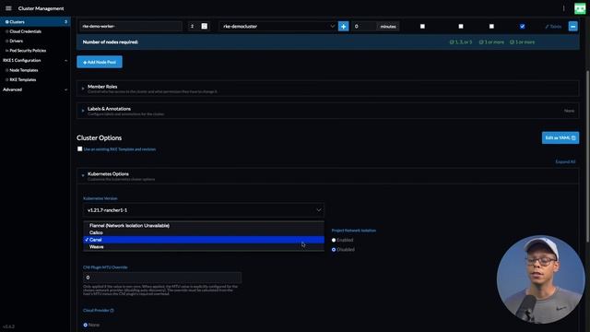Select Disabled for Project Network Isolation

pos(334,250)
